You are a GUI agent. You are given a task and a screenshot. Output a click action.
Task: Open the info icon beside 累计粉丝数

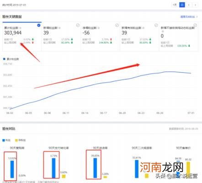tap(21, 28)
